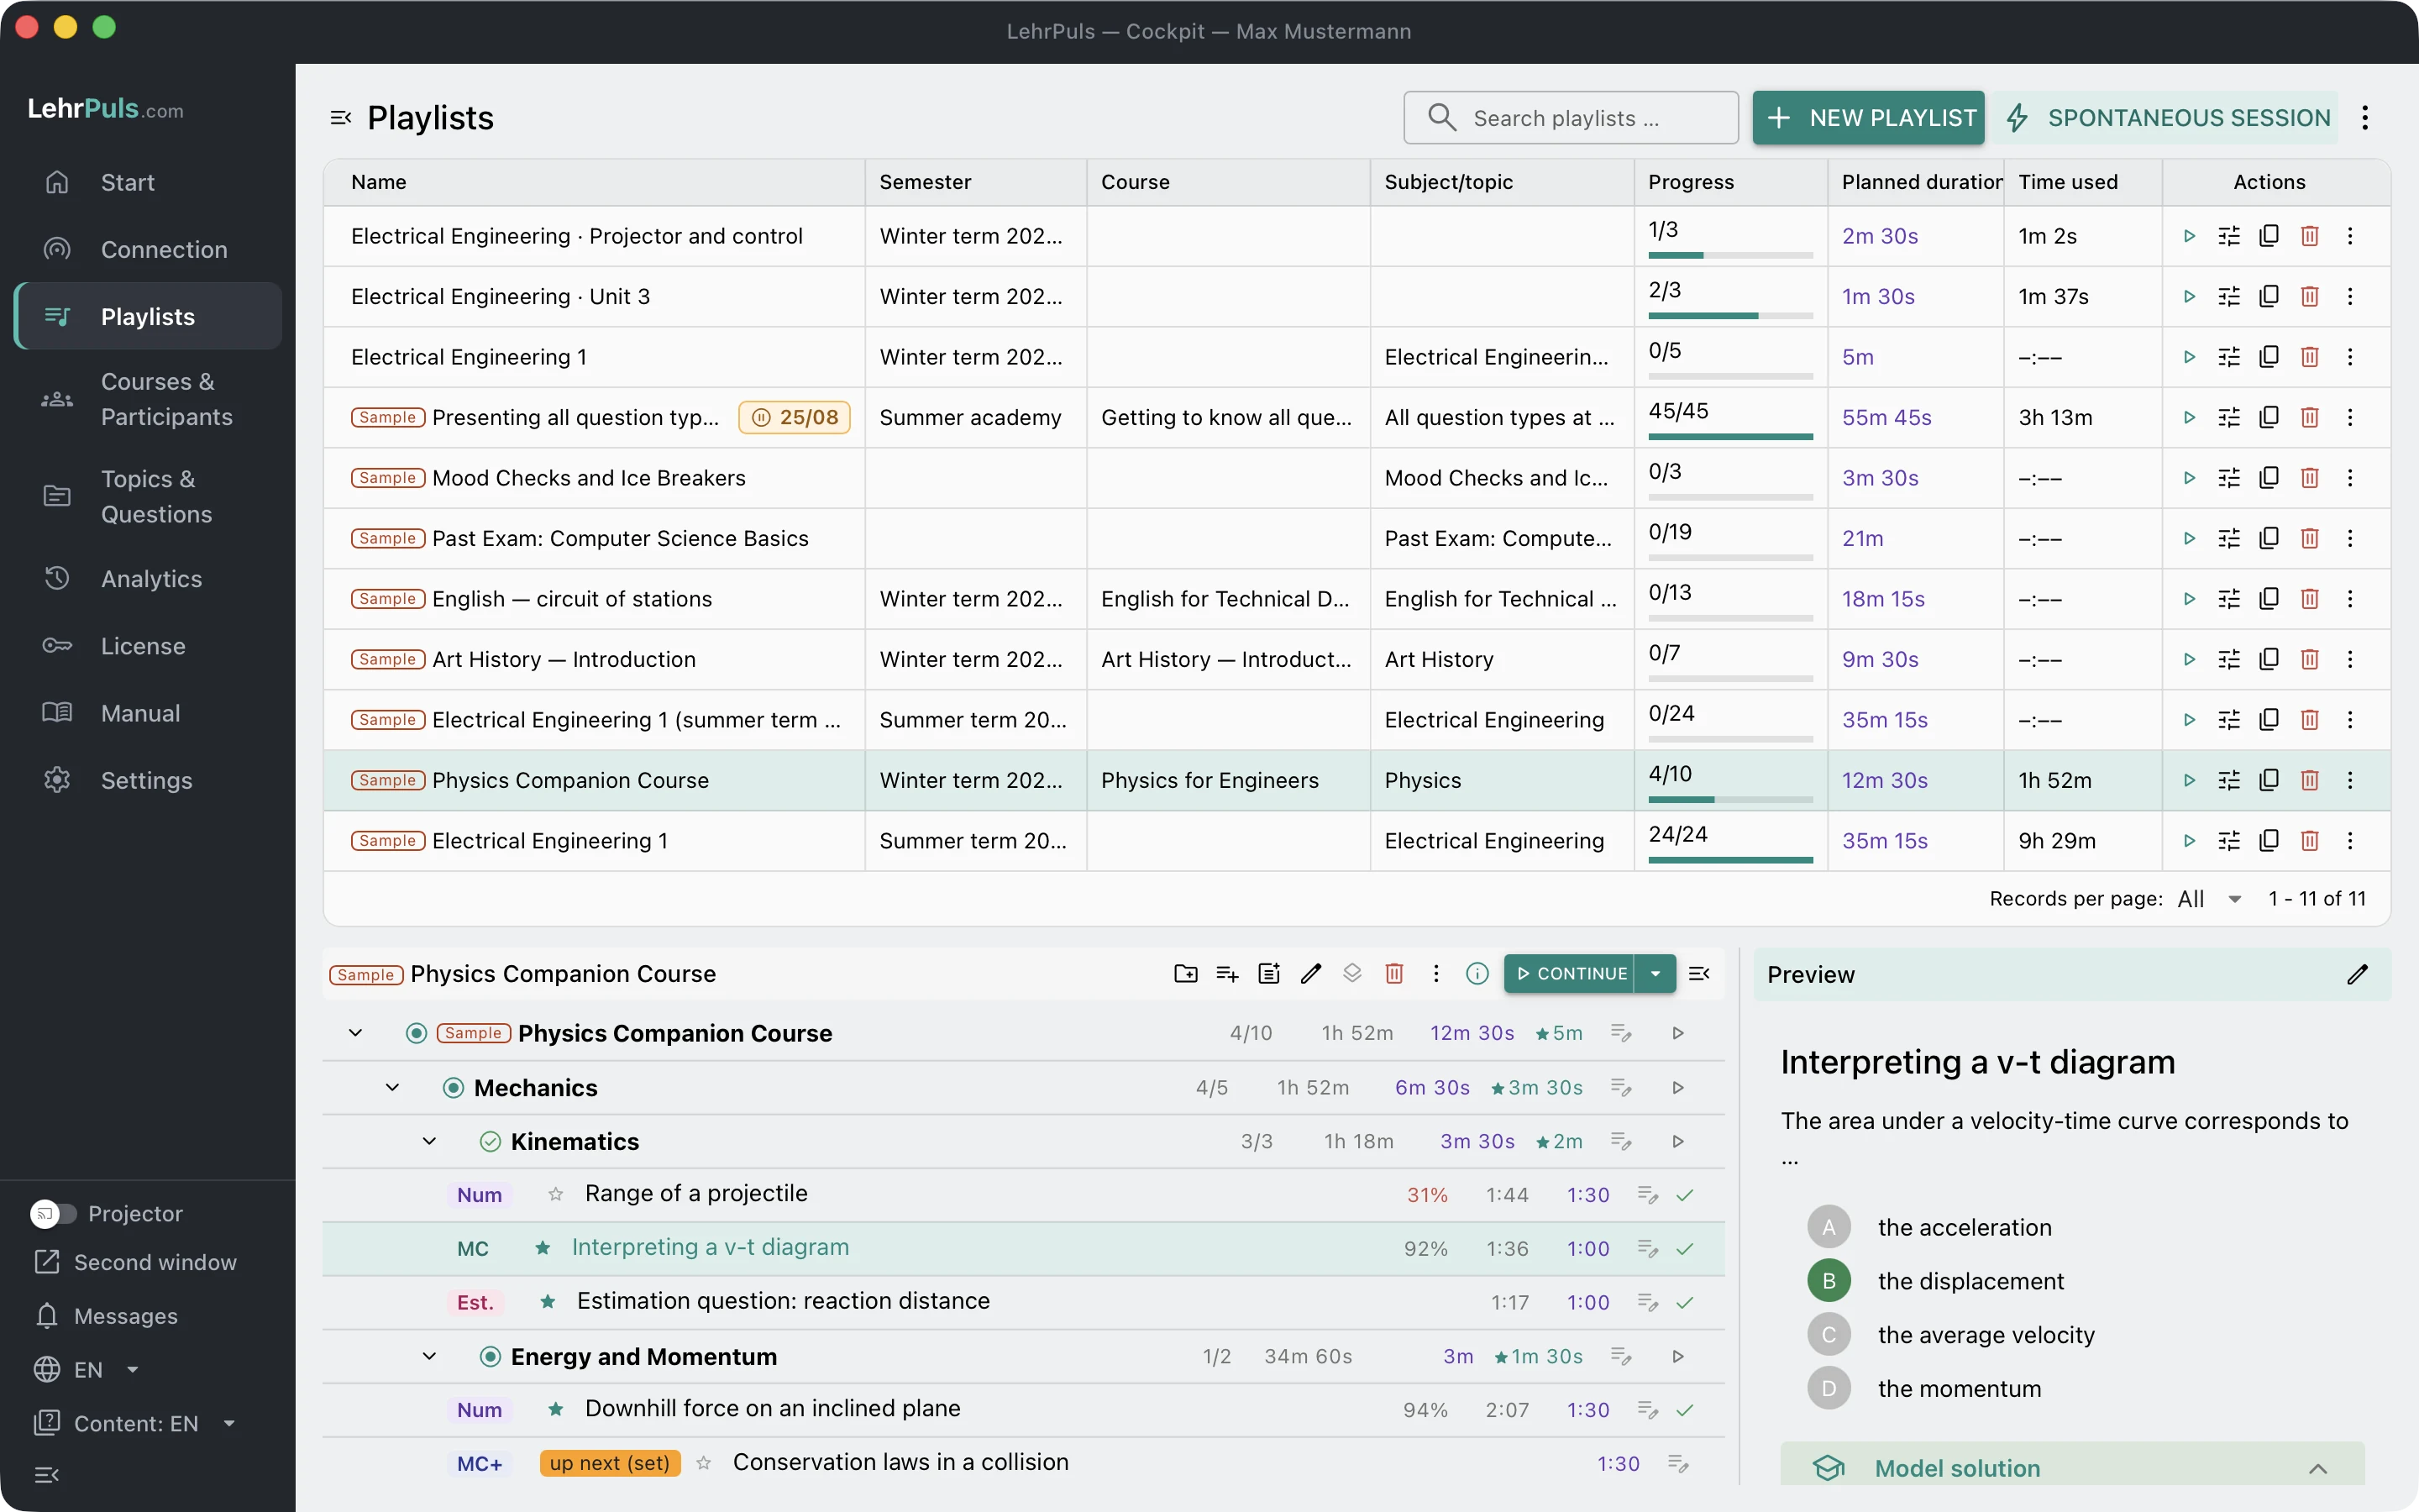
Task: Collapse the Kinematics tree node
Action: coord(430,1141)
